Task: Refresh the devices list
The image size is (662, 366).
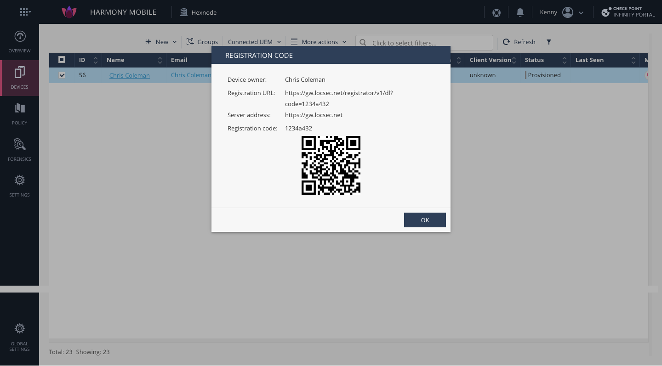Action: tap(519, 42)
